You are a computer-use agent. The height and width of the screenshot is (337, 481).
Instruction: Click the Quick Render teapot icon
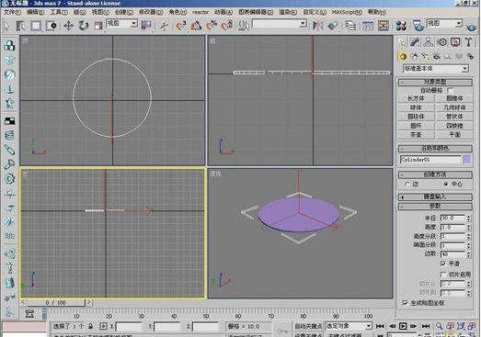[472, 27]
